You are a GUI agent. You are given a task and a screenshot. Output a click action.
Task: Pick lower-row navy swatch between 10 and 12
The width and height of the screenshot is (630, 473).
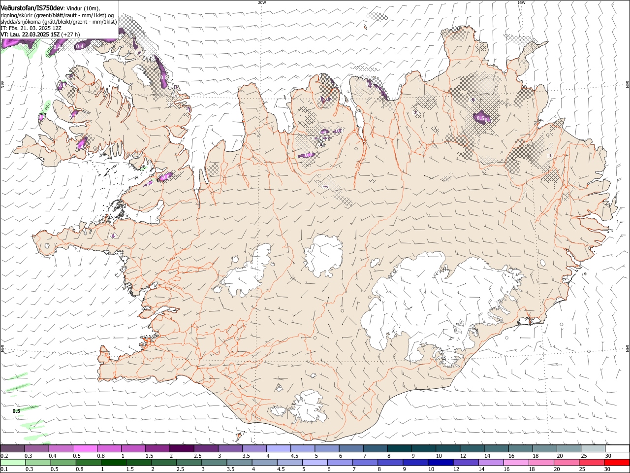(x=441, y=462)
